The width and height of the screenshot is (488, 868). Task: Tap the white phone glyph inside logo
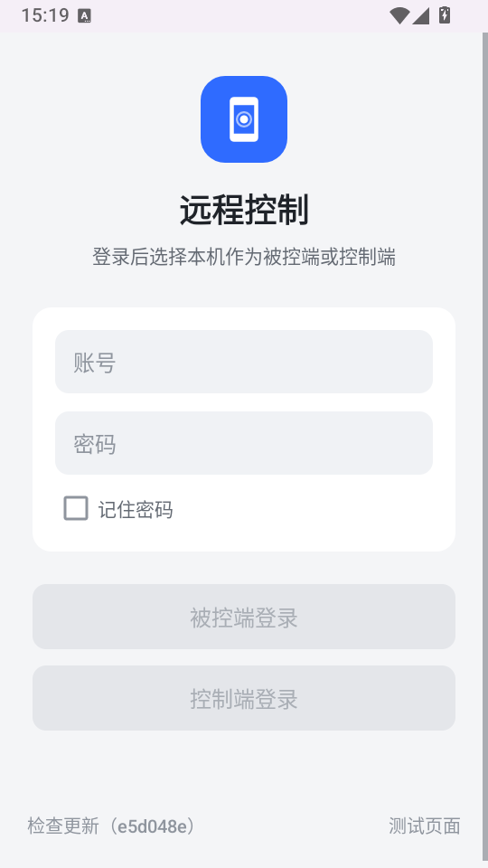coord(243,119)
